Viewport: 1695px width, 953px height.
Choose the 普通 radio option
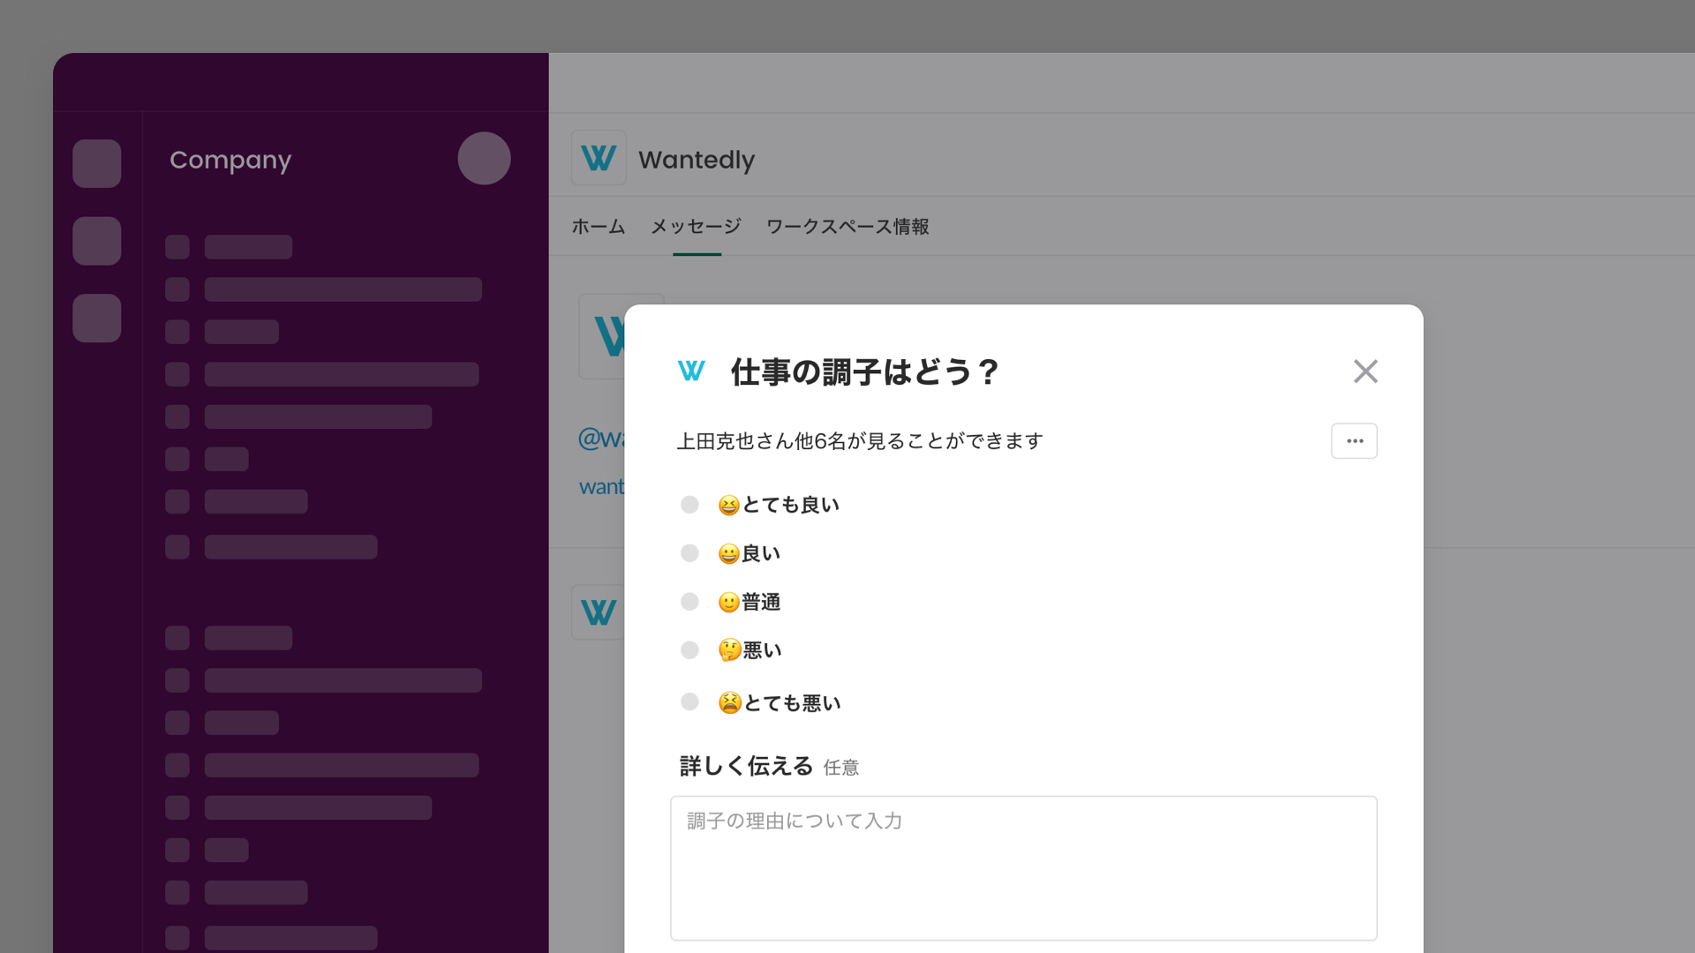click(689, 601)
